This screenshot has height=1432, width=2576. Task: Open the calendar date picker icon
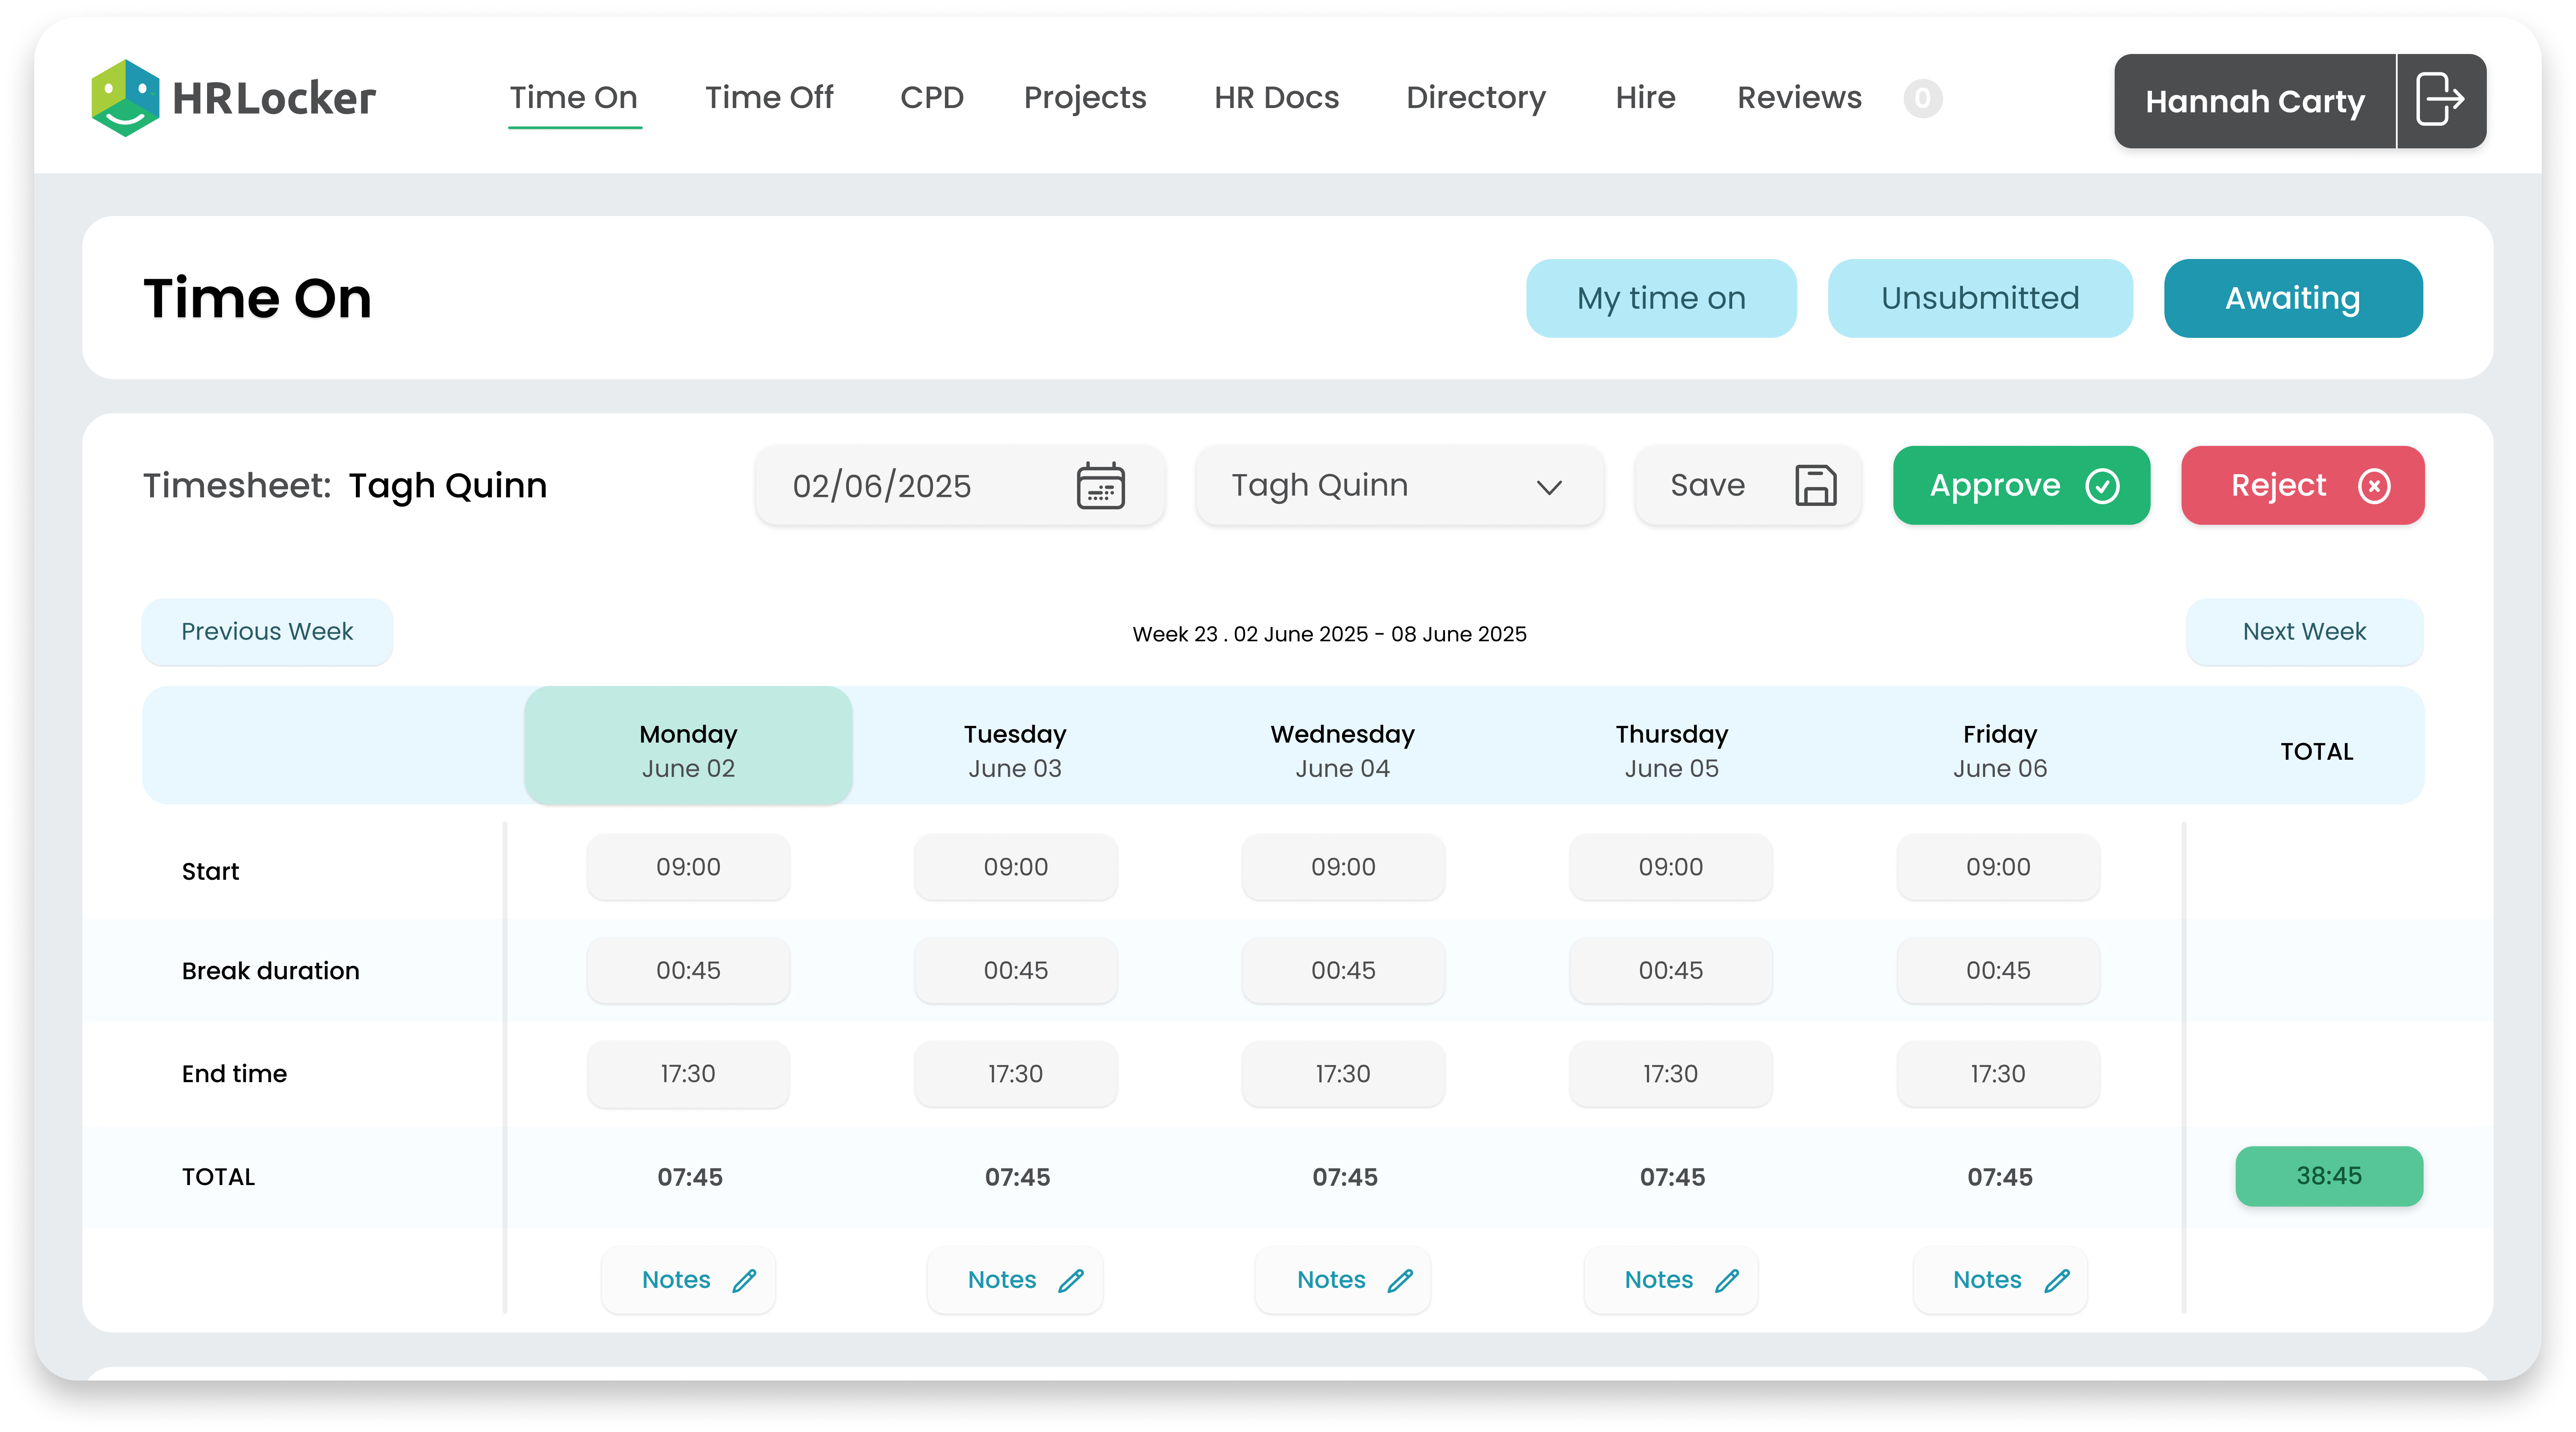click(x=1100, y=486)
